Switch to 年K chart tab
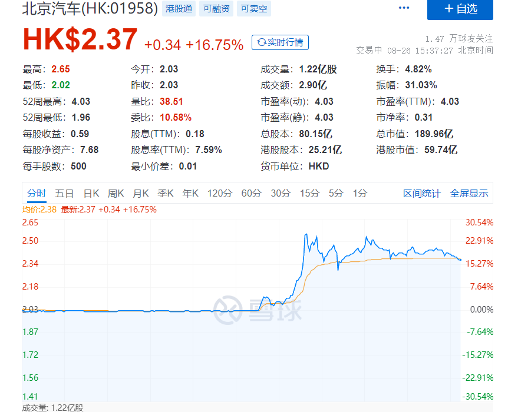The width and height of the screenshot is (508, 412). coord(190,193)
